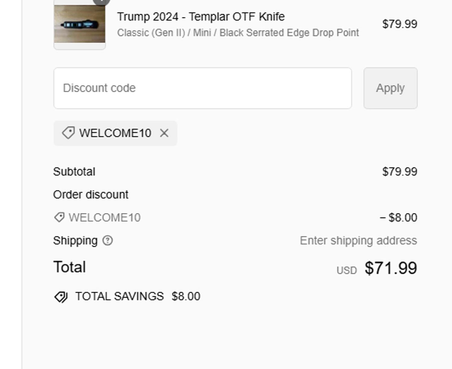The image size is (452, 369).
Task: Click the Subtotal amount $79.99
Action: [x=400, y=172]
